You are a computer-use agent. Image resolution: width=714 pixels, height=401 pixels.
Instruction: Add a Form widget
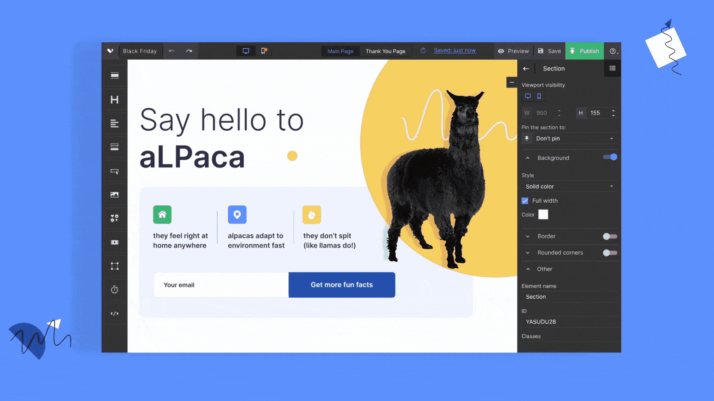(115, 147)
